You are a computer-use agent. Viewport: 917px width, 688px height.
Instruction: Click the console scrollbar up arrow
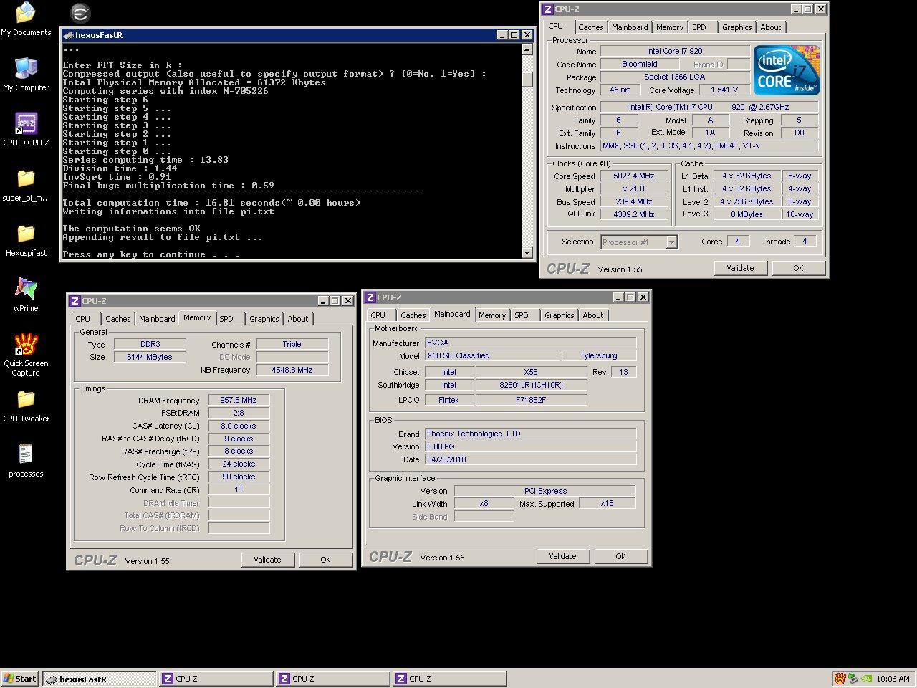point(527,49)
